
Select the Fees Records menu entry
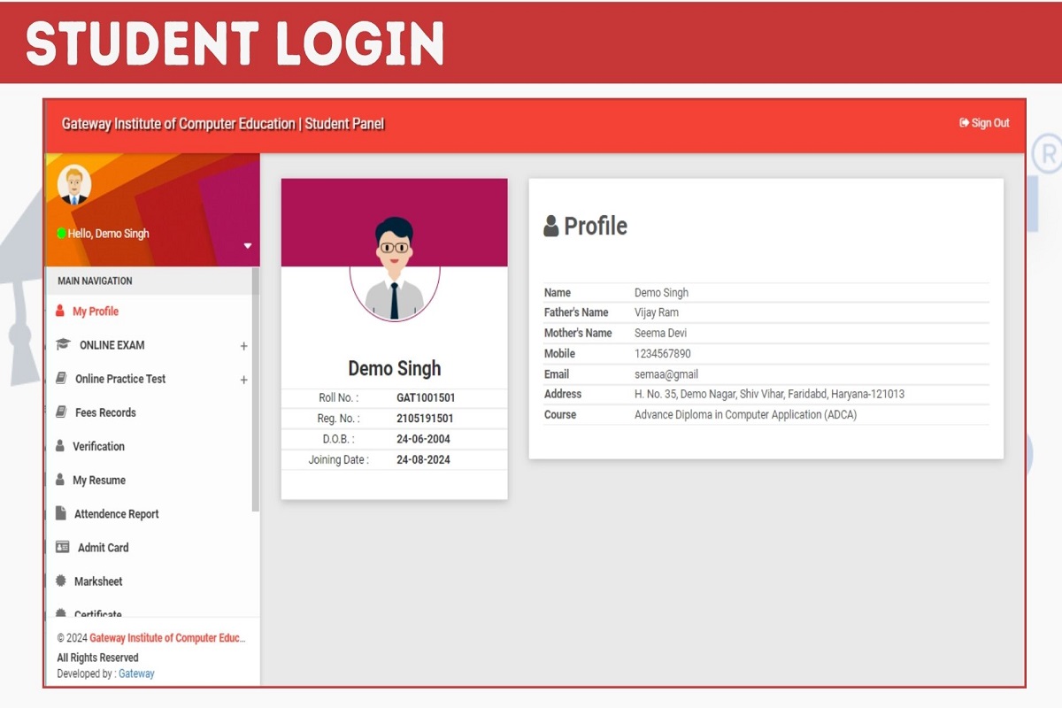tap(105, 412)
